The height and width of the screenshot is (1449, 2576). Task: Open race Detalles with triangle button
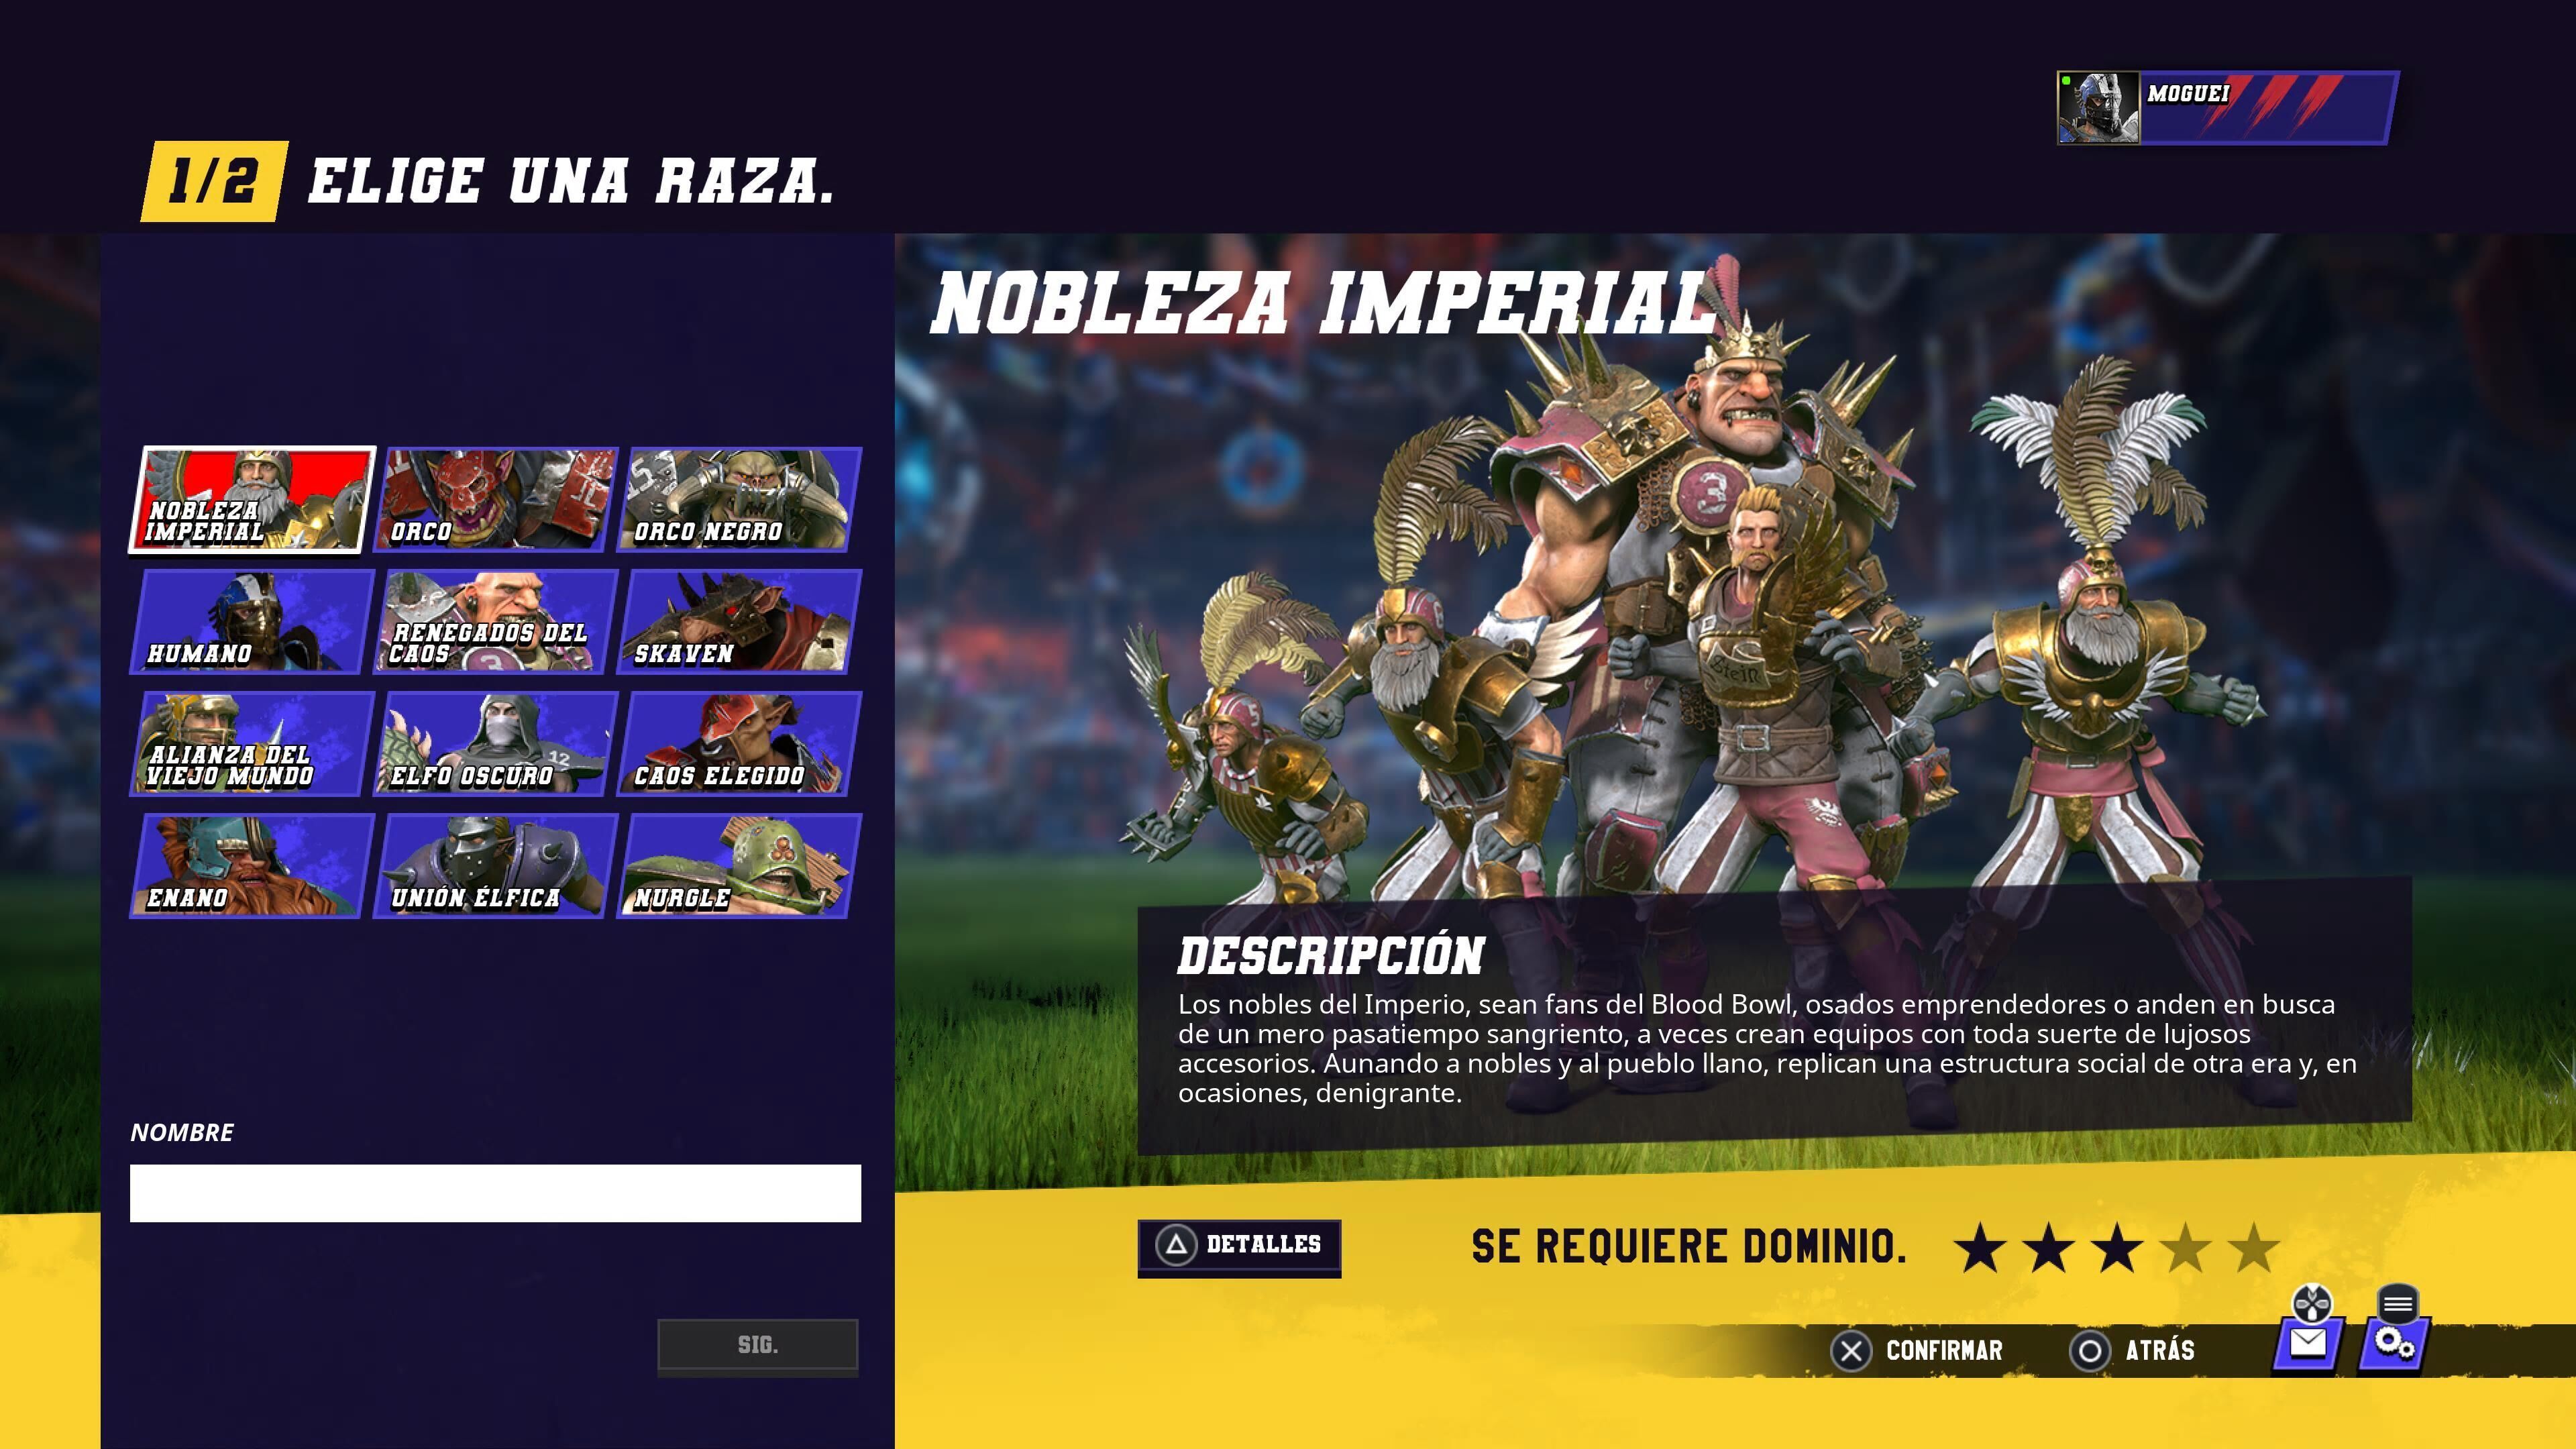(1239, 1246)
